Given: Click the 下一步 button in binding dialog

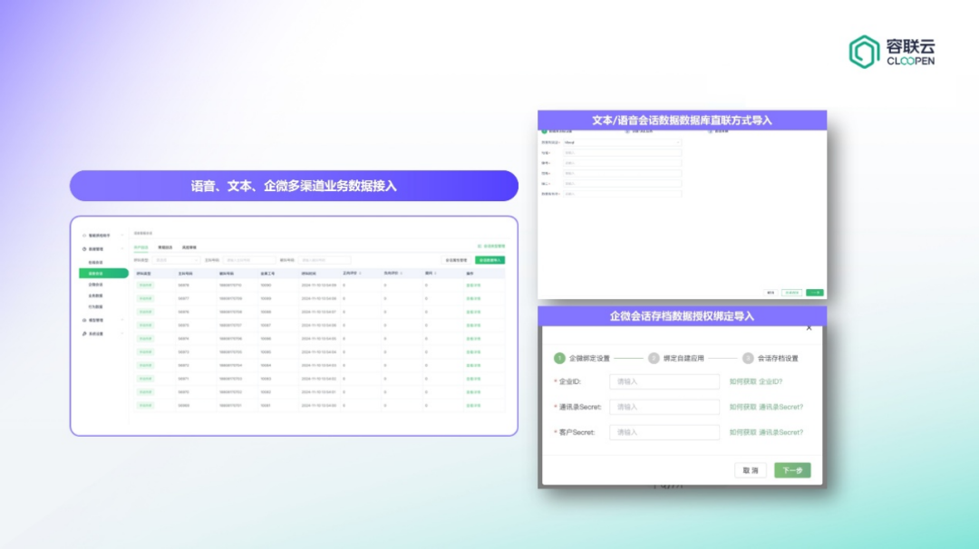Looking at the screenshot, I should pyautogui.click(x=791, y=470).
